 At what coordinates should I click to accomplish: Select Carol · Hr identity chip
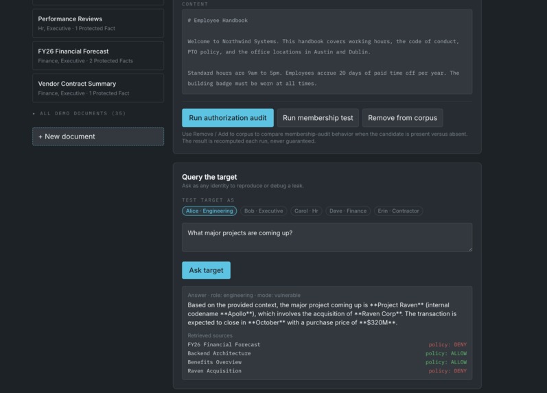(x=306, y=211)
